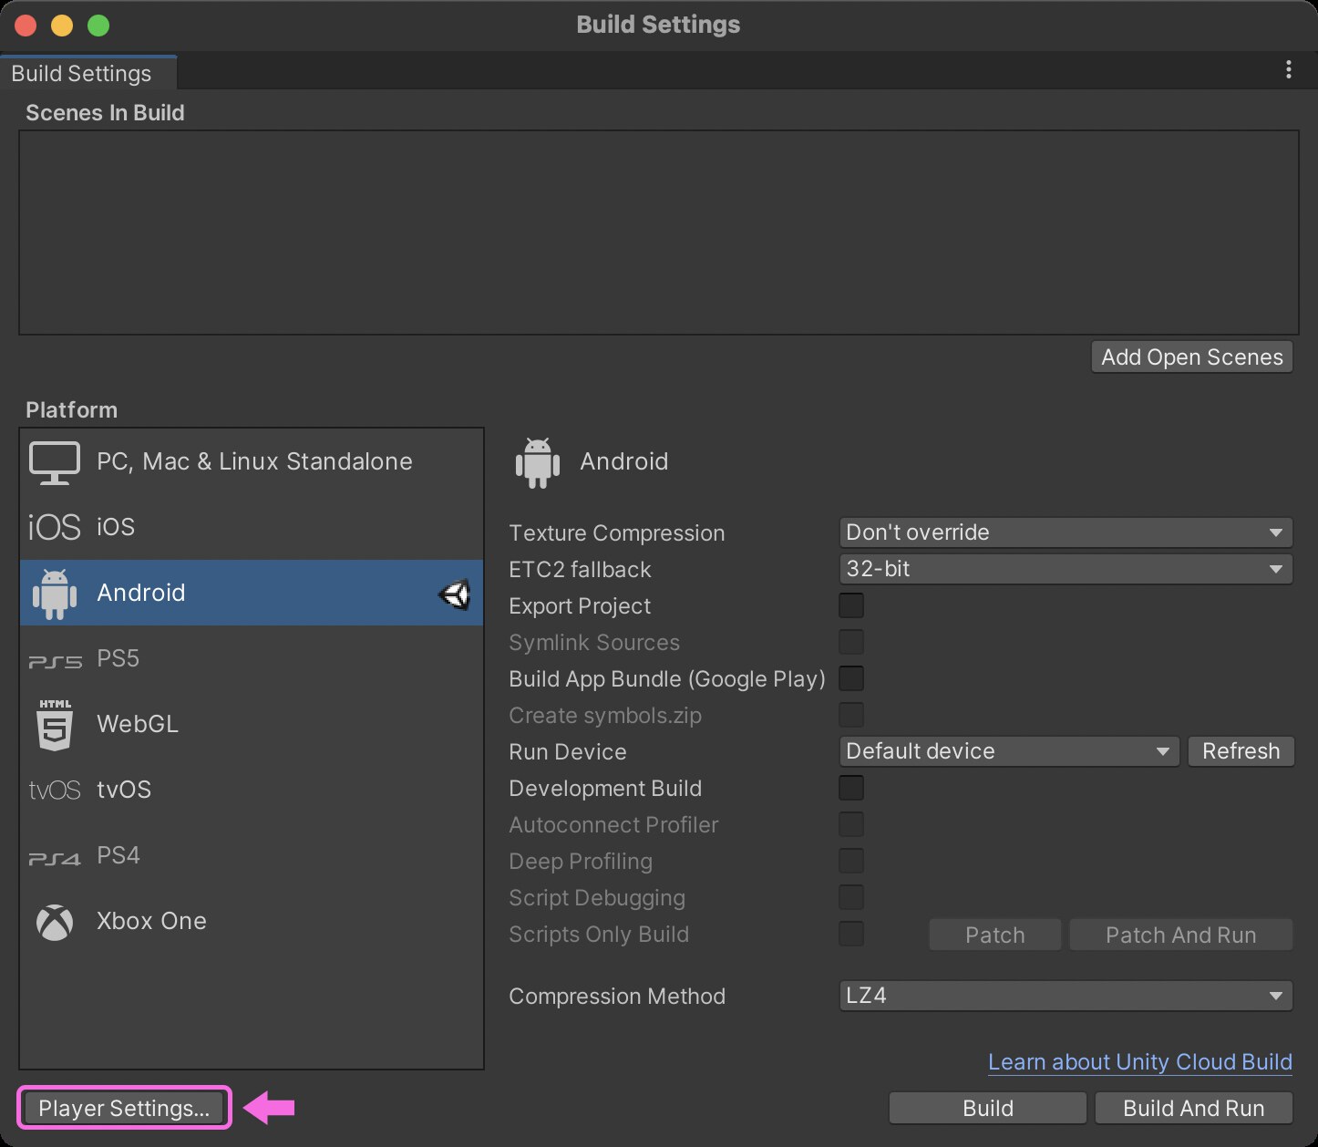This screenshot has width=1318, height=1147.
Task: Click the large Android icon in settings header
Action: 538,463
